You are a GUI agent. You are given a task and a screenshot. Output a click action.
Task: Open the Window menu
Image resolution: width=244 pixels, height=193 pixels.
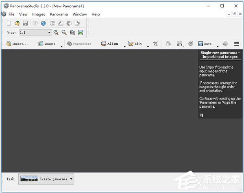[80, 14]
